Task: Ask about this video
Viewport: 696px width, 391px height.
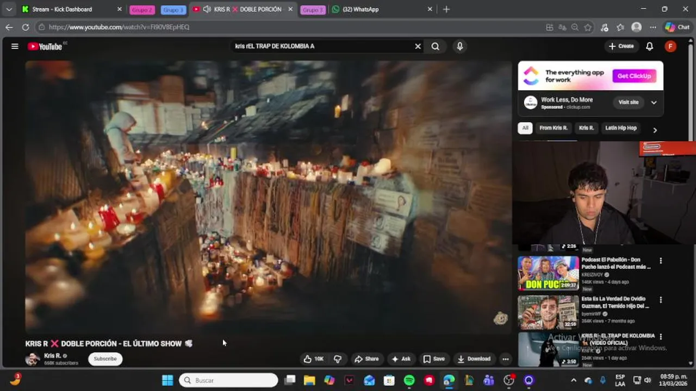Action: (x=401, y=359)
